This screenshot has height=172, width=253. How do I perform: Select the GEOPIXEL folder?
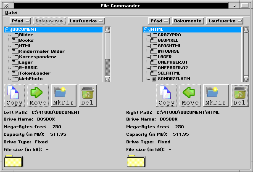192,40
